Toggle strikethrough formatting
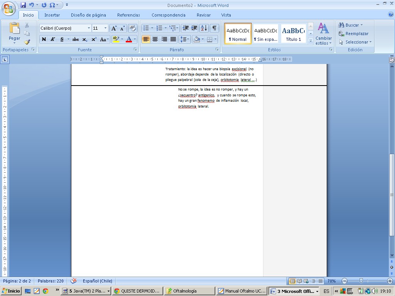 coord(76,39)
